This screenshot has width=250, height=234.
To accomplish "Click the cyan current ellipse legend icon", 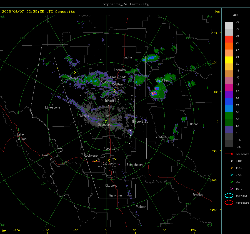I will [229, 196].
